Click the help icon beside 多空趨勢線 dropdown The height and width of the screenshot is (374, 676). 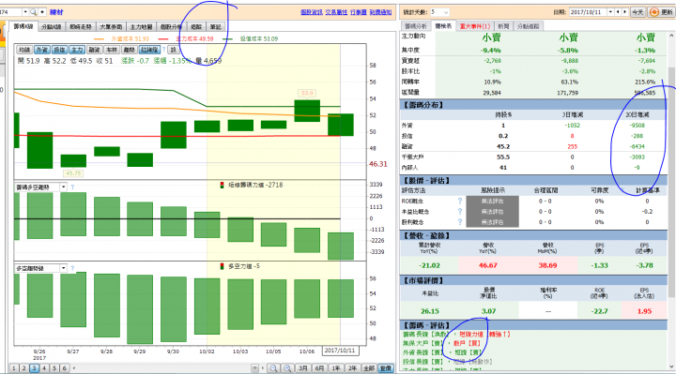pos(72,268)
